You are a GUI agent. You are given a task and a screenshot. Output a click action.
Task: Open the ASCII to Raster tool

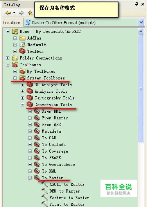coord(67,184)
